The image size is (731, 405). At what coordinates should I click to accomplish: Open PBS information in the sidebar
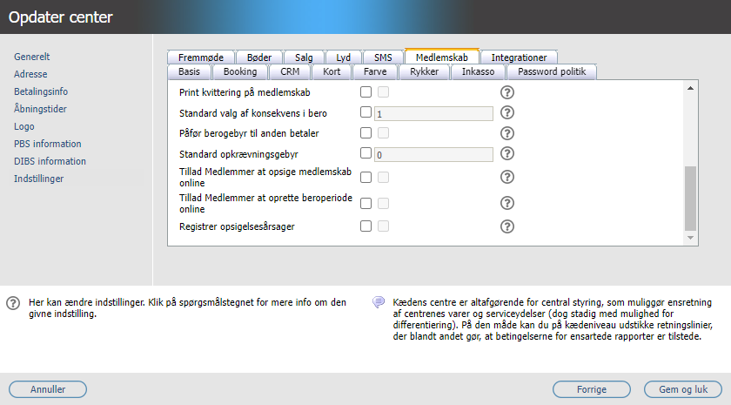48,144
